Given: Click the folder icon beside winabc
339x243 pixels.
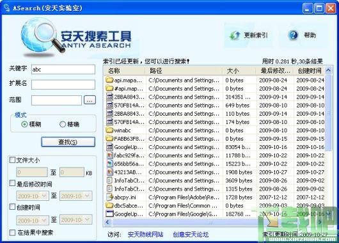Looking at the screenshot, I should [109, 130].
